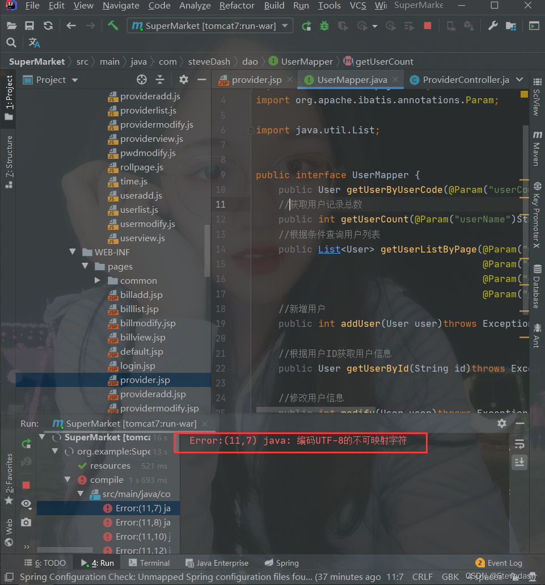Click the Save All toolbar icon

coord(29,26)
